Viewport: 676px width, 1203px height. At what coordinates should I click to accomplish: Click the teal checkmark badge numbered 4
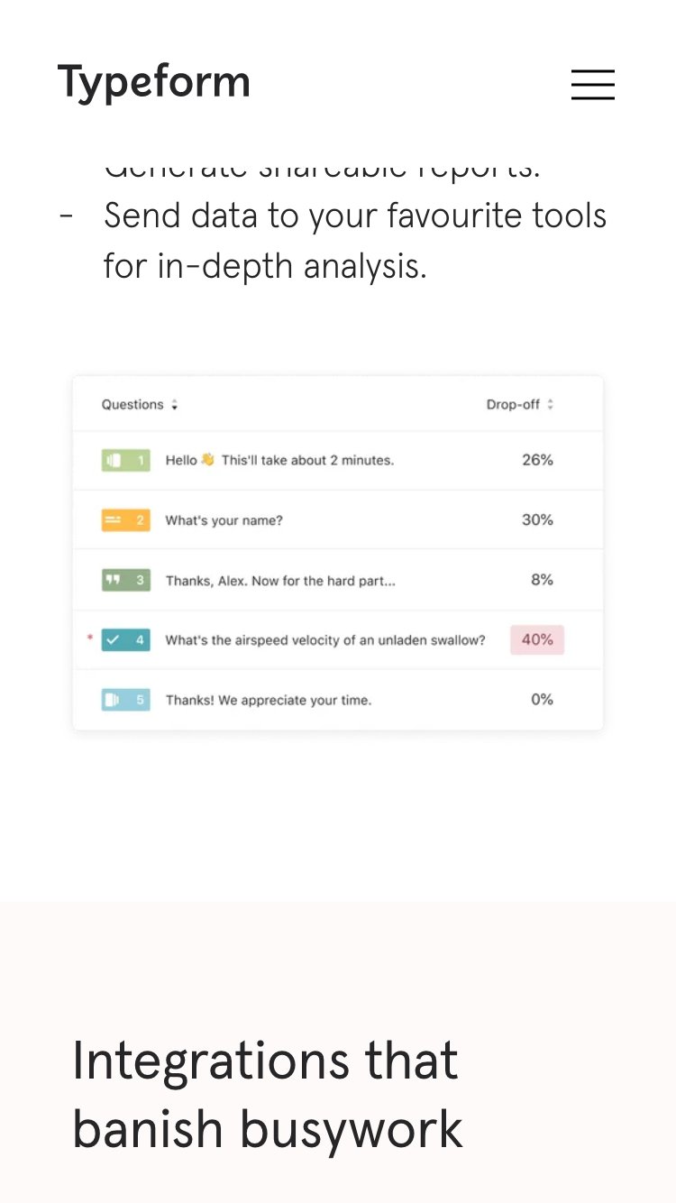(125, 639)
